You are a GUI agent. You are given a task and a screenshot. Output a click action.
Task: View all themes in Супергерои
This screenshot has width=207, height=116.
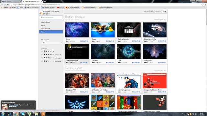pos(160,71)
